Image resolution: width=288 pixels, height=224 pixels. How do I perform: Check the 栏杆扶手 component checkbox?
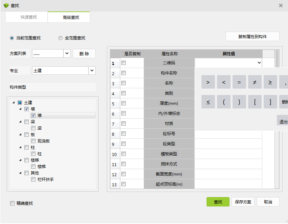33,179
